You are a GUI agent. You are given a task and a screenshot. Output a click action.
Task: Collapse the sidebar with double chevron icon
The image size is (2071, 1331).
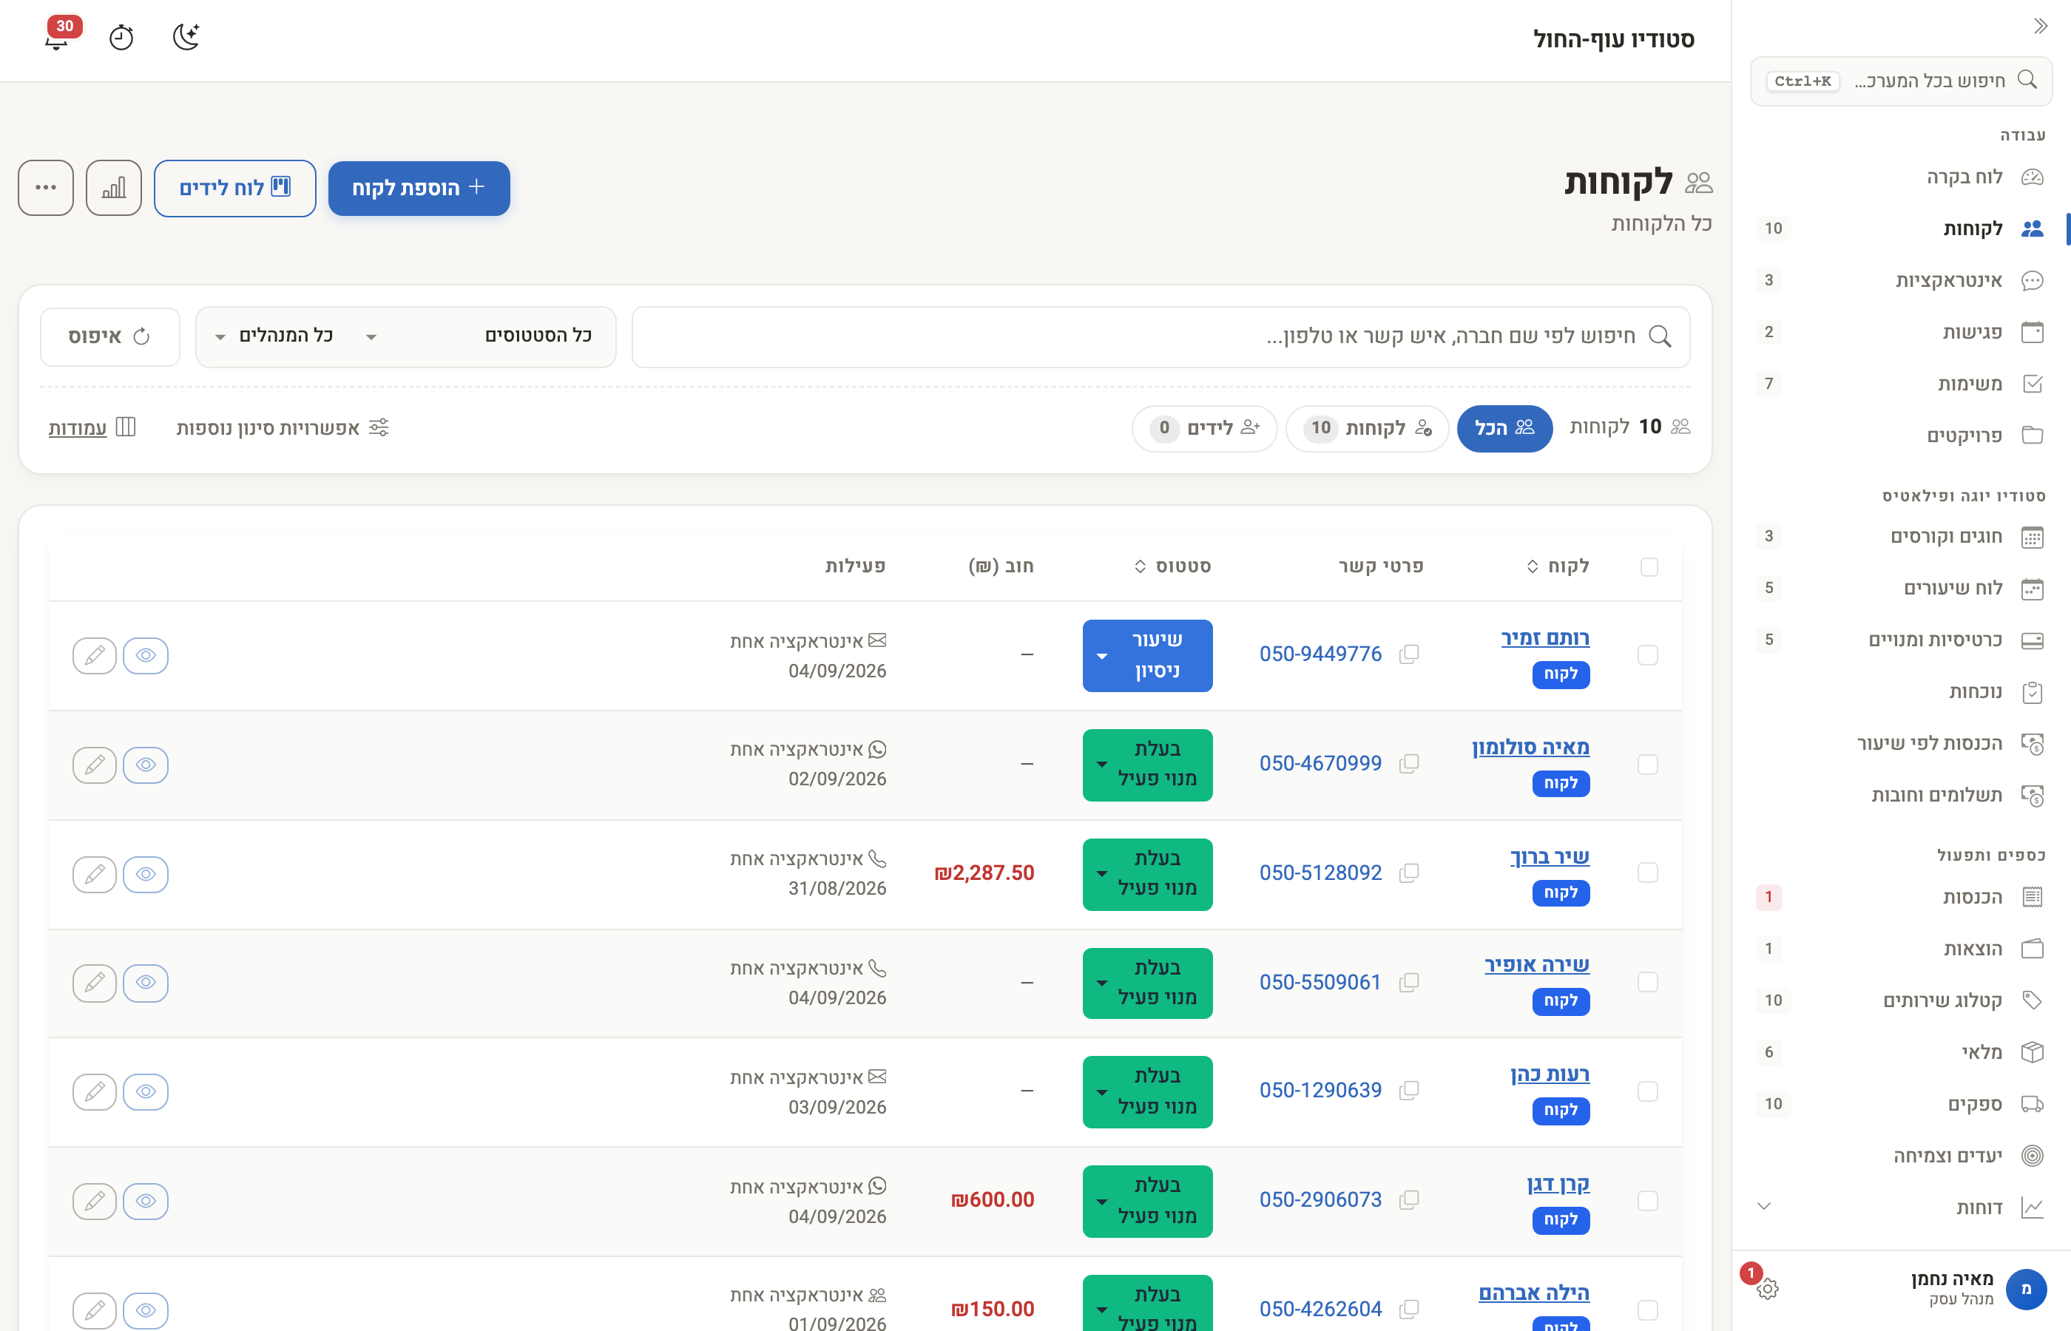(2041, 26)
